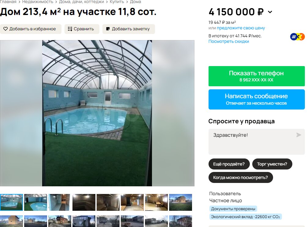Click the Документы проверены badge
Screen dimensions: 307x227
233,209
